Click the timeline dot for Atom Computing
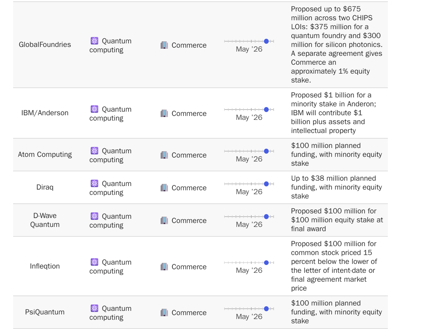The width and height of the screenshot is (427, 329). [266, 151]
